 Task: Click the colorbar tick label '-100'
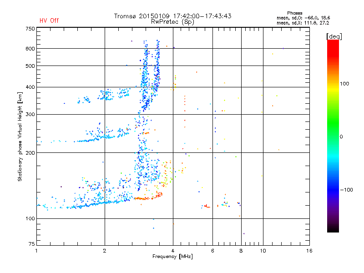(x=346, y=190)
